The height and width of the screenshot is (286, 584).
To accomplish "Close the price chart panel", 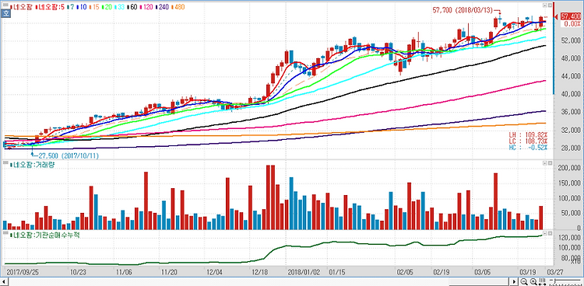I will 550,5.
